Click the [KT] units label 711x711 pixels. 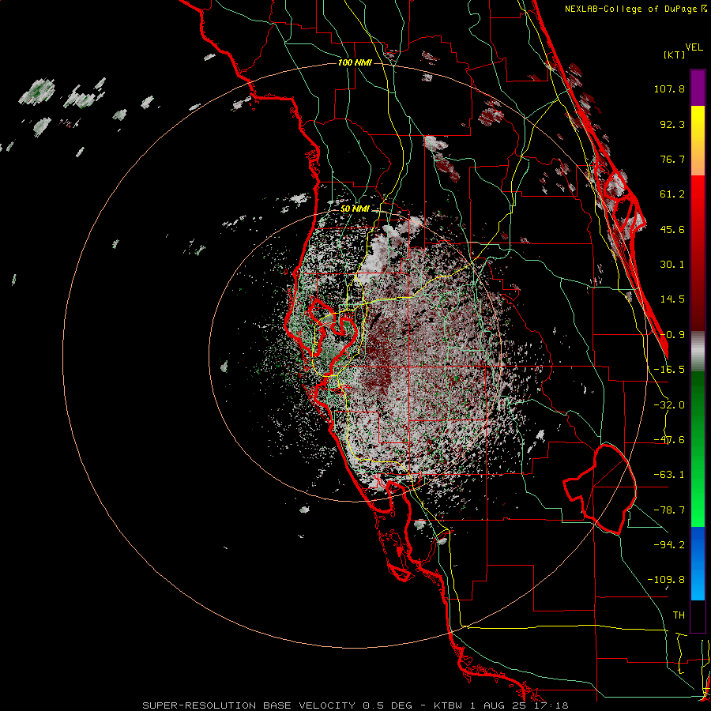point(674,55)
